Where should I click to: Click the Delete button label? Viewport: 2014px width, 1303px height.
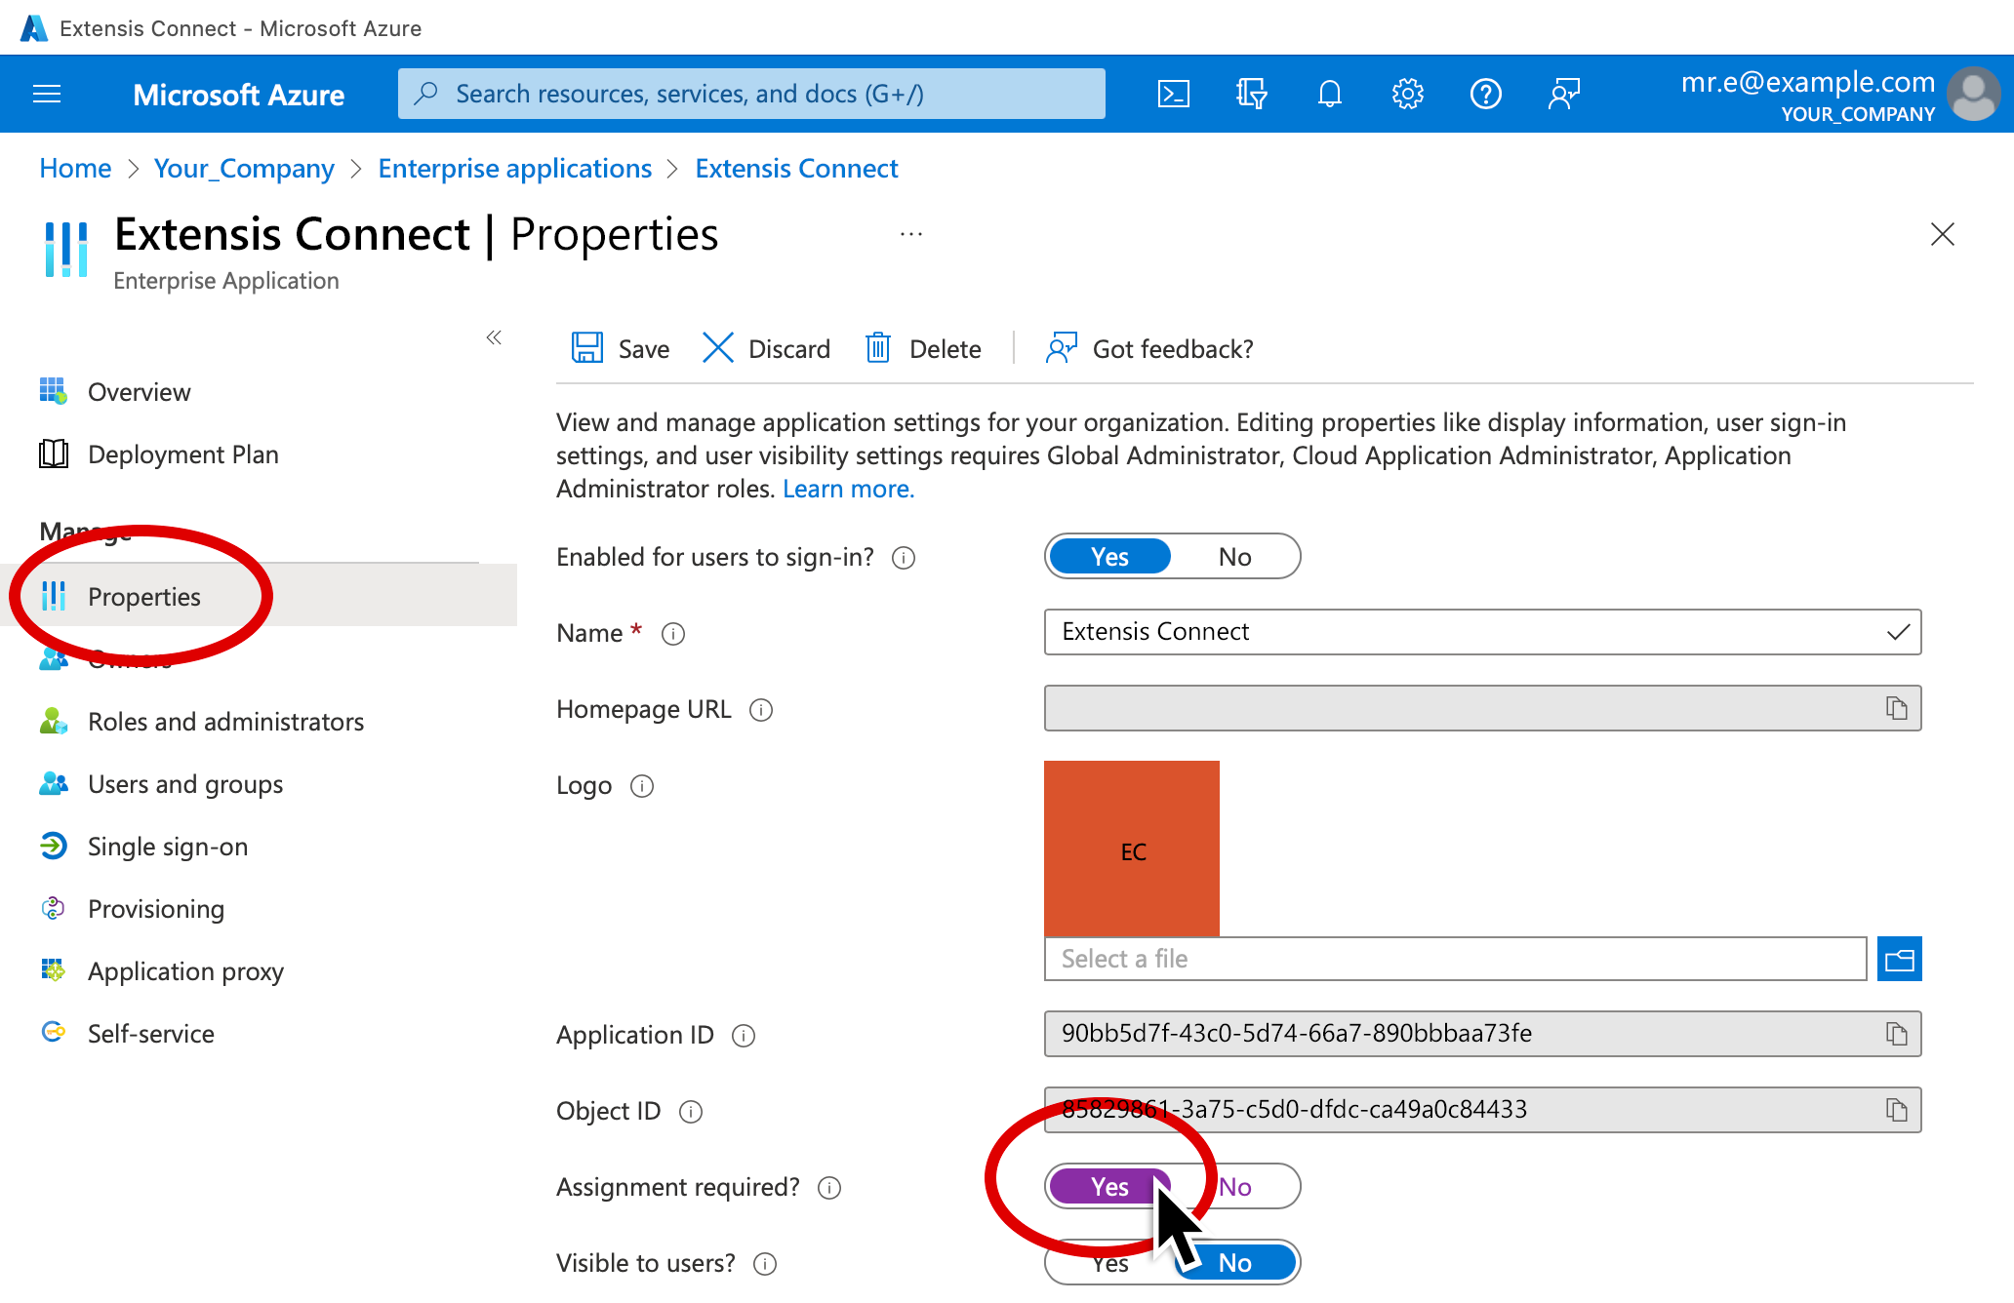[946, 349]
